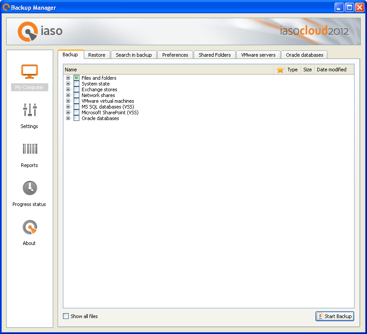Click the Start Backup button
Viewport: 367px width, 334px height.
click(x=335, y=316)
